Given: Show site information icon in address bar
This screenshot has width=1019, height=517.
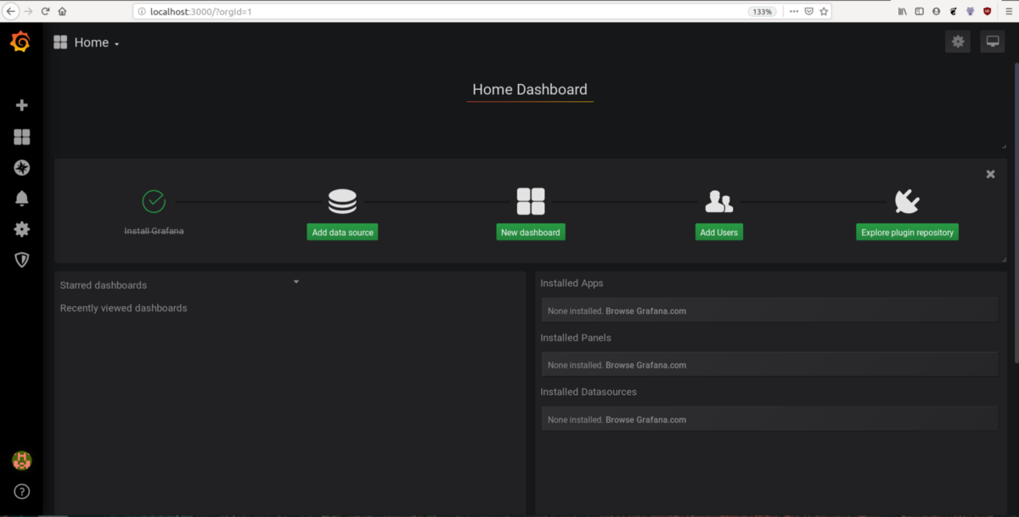Looking at the screenshot, I should point(142,12).
